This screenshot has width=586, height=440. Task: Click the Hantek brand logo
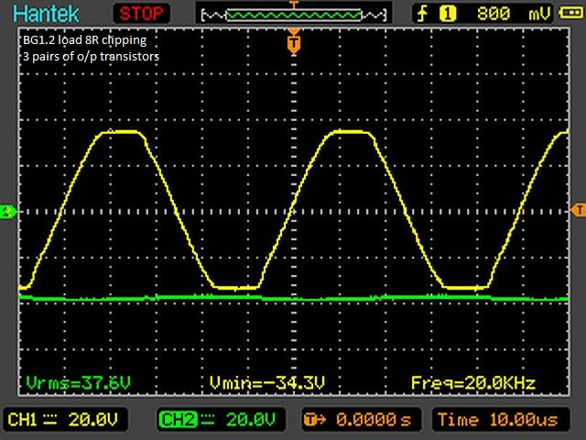[46, 13]
